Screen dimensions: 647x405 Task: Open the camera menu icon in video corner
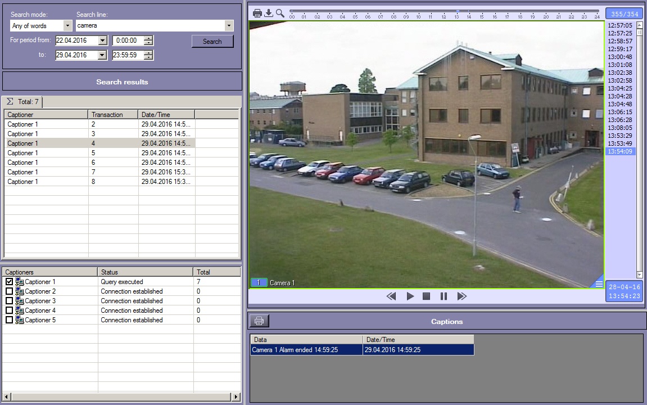coord(599,283)
